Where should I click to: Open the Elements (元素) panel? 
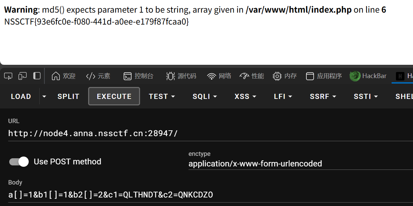click(x=98, y=76)
